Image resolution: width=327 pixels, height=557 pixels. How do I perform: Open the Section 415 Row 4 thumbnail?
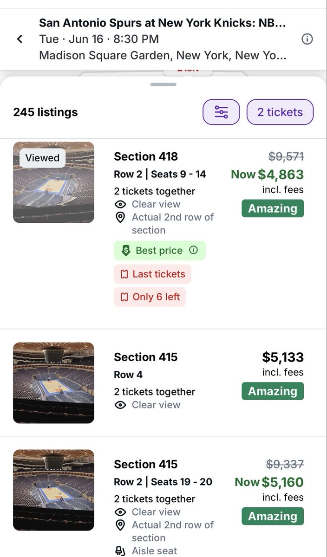click(53, 383)
